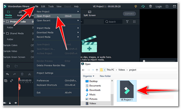Viewport: 181px width, 109px height.
Task: Click the save project floppy icon
Action: 167,6
